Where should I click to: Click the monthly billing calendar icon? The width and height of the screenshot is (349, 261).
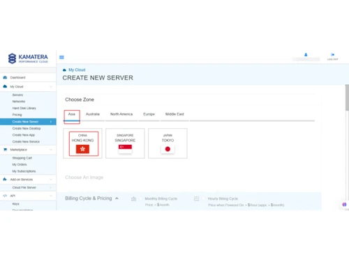[x=133, y=199]
